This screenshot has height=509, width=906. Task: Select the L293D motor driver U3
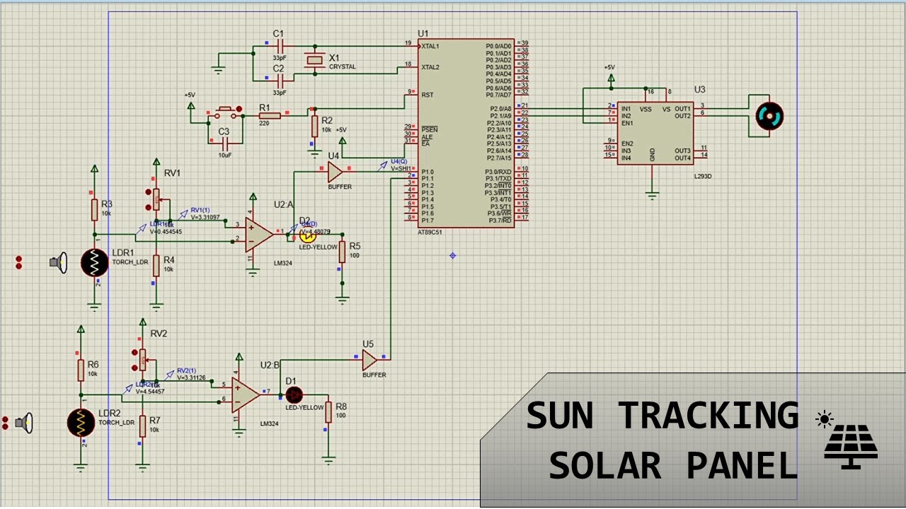coord(654,134)
